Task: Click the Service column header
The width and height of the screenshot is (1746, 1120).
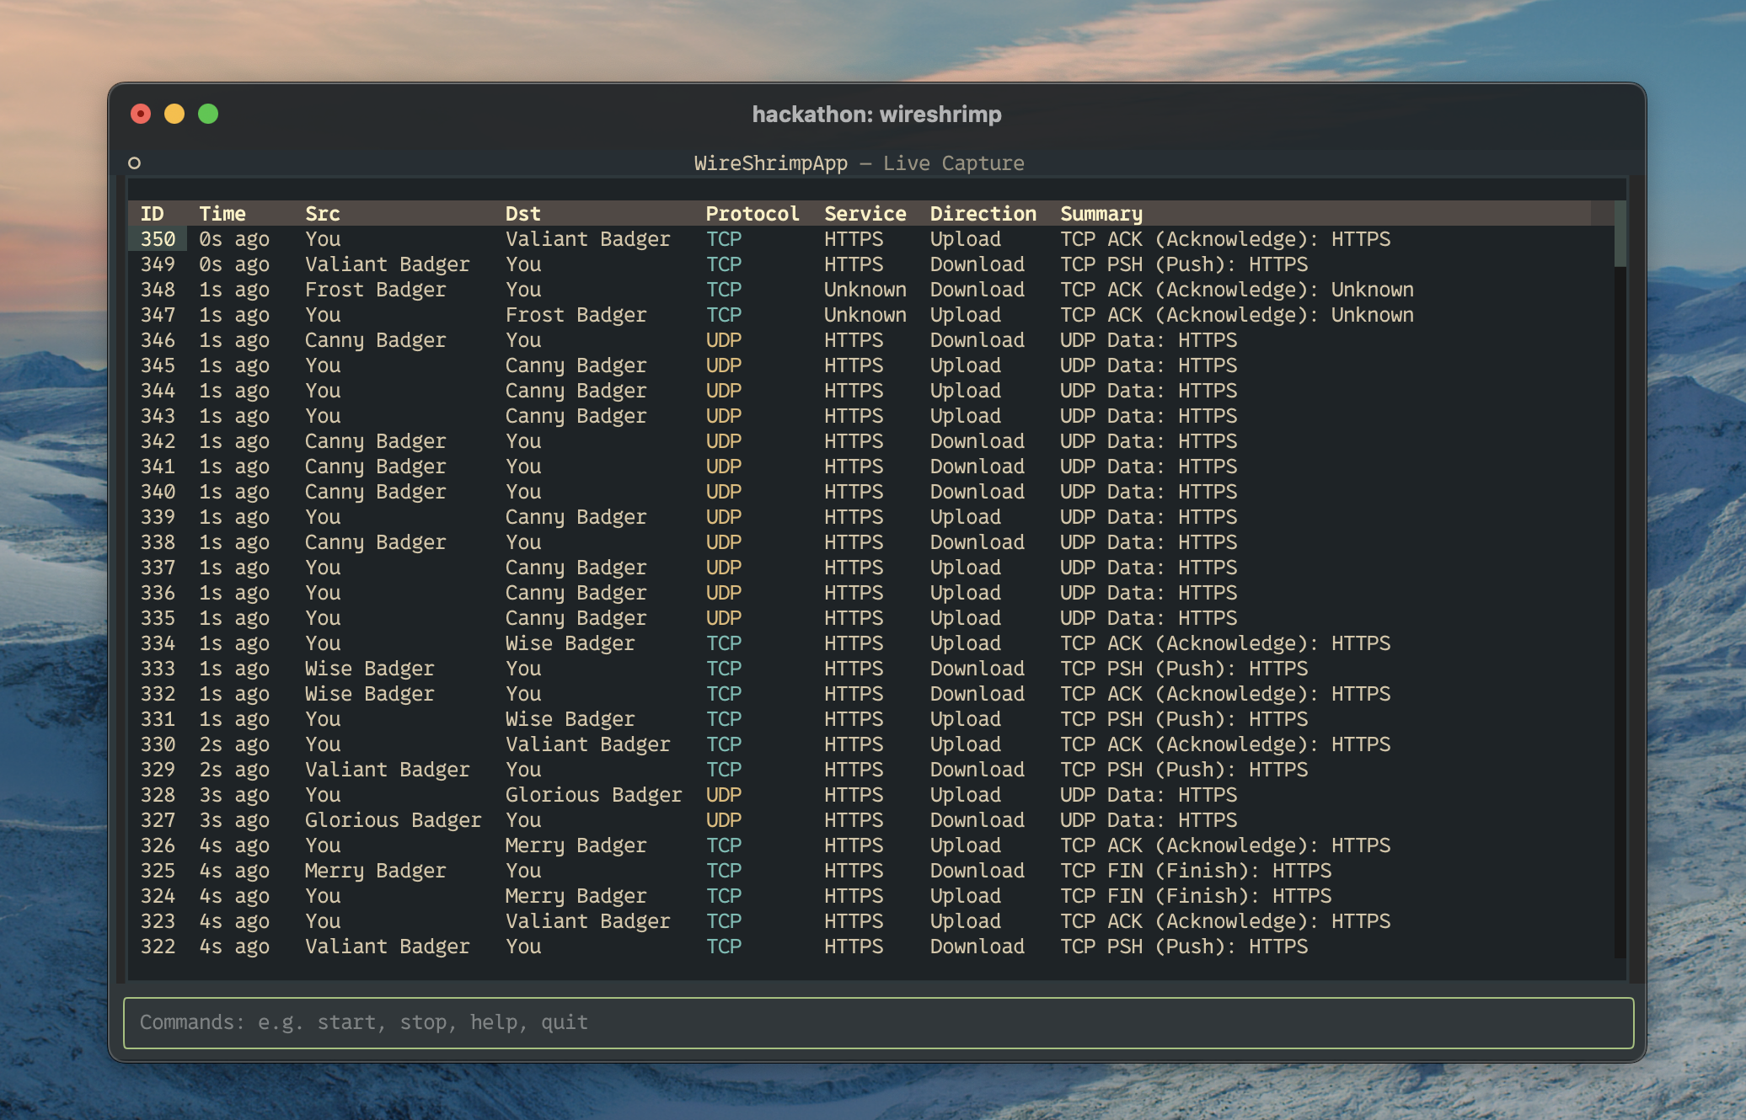Action: [x=865, y=214]
